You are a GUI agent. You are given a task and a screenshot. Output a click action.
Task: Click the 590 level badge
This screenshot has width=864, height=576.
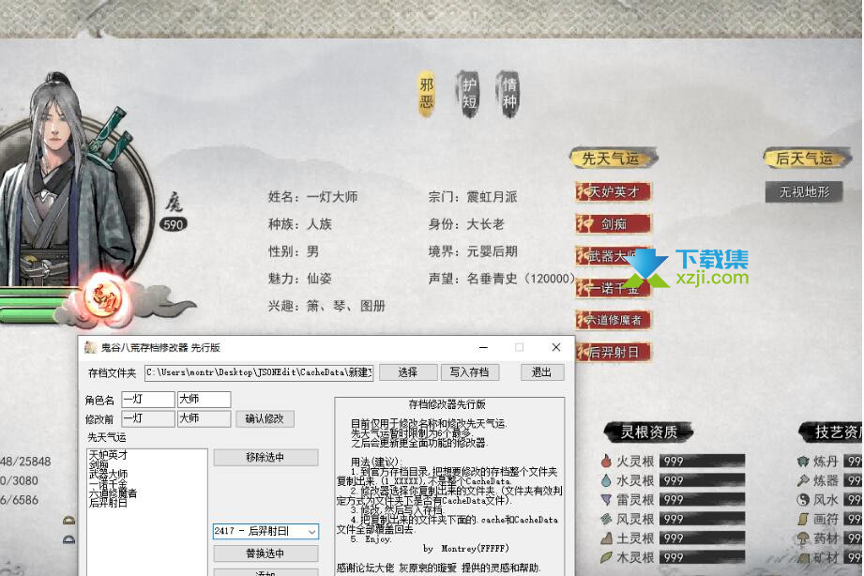pos(174,224)
